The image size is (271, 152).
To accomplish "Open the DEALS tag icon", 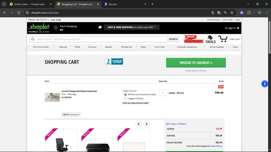I will tap(210, 39).
